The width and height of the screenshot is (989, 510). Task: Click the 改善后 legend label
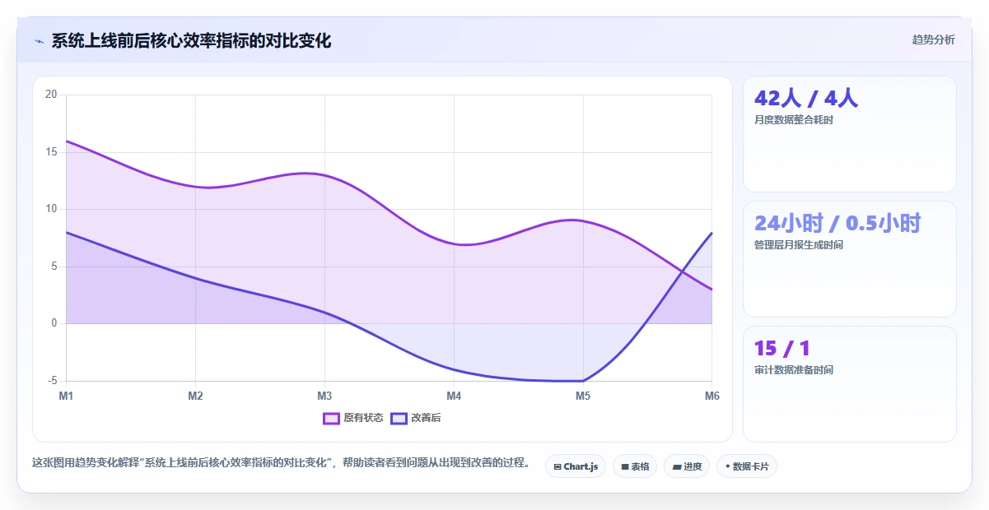click(426, 418)
